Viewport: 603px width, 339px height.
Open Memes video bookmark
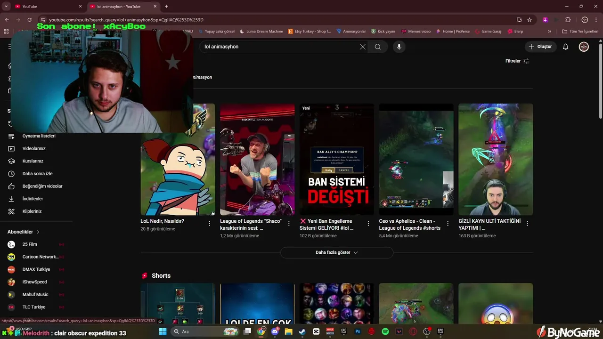tap(416, 32)
